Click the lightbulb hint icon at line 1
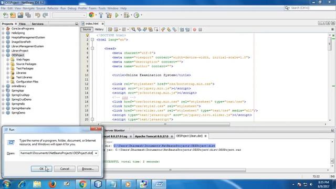The image size is (336, 189). pyautogui.click(x=88, y=35)
